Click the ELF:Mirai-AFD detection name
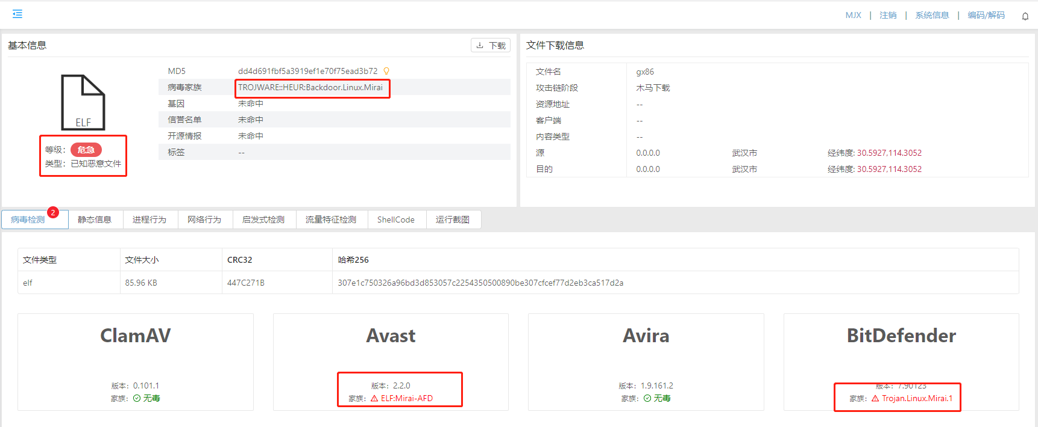The height and width of the screenshot is (427, 1038). pyautogui.click(x=407, y=398)
